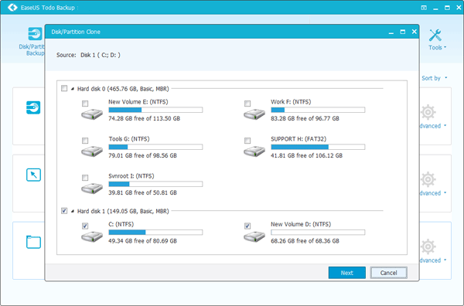Uncheck the Hard disk 1 checkbox
Viewport: 464px width, 306px height.
[64, 211]
